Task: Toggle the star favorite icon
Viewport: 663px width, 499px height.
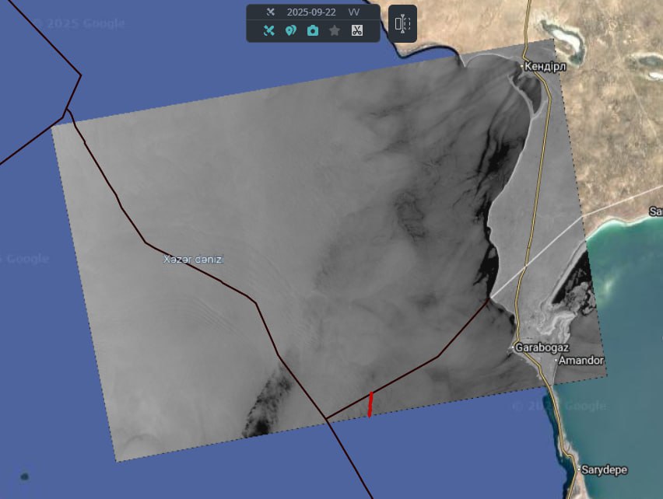Action: [335, 31]
